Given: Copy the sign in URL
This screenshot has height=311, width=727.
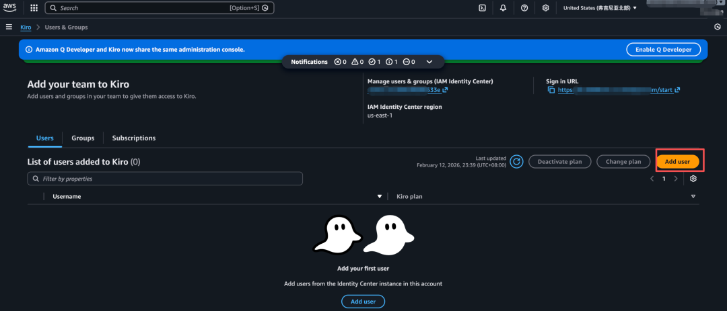Looking at the screenshot, I should coord(551,90).
